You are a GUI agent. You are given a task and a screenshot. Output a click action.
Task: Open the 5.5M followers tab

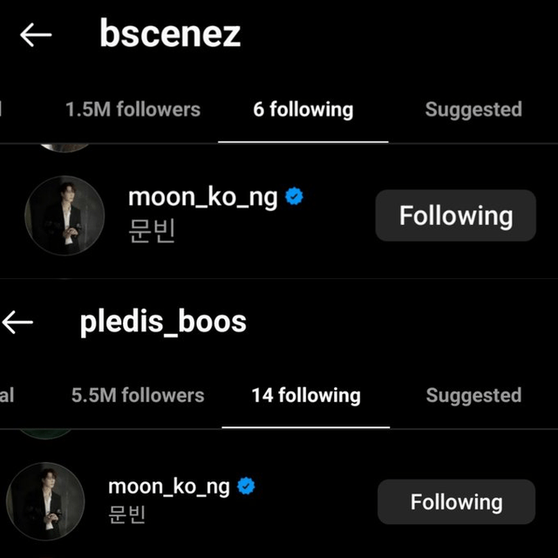[138, 395]
